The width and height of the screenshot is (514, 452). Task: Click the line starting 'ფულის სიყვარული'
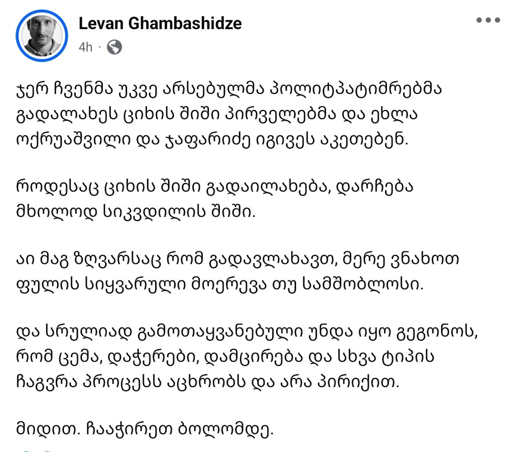coord(220,285)
